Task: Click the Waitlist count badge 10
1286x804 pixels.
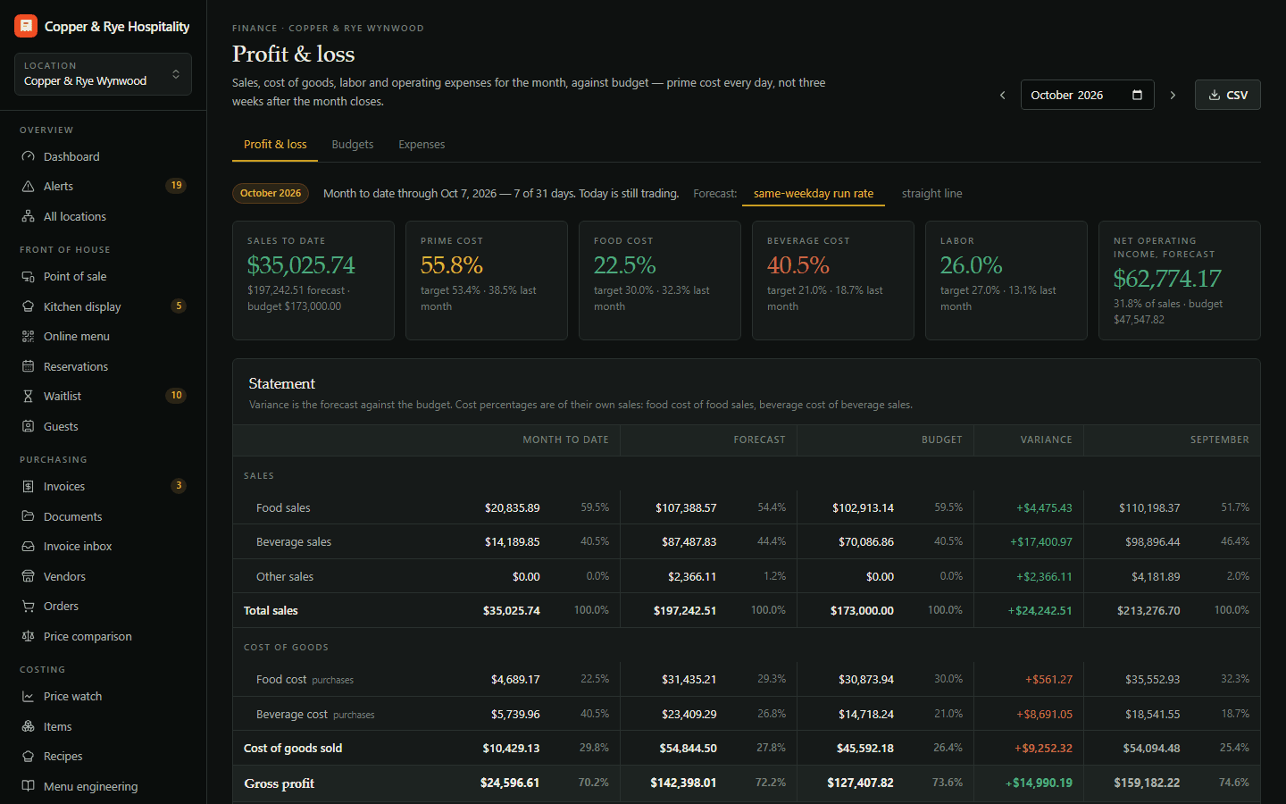Action: click(176, 396)
